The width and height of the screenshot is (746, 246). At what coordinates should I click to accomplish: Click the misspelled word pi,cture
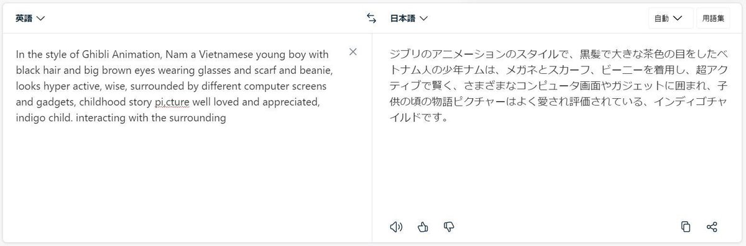pyautogui.click(x=172, y=101)
